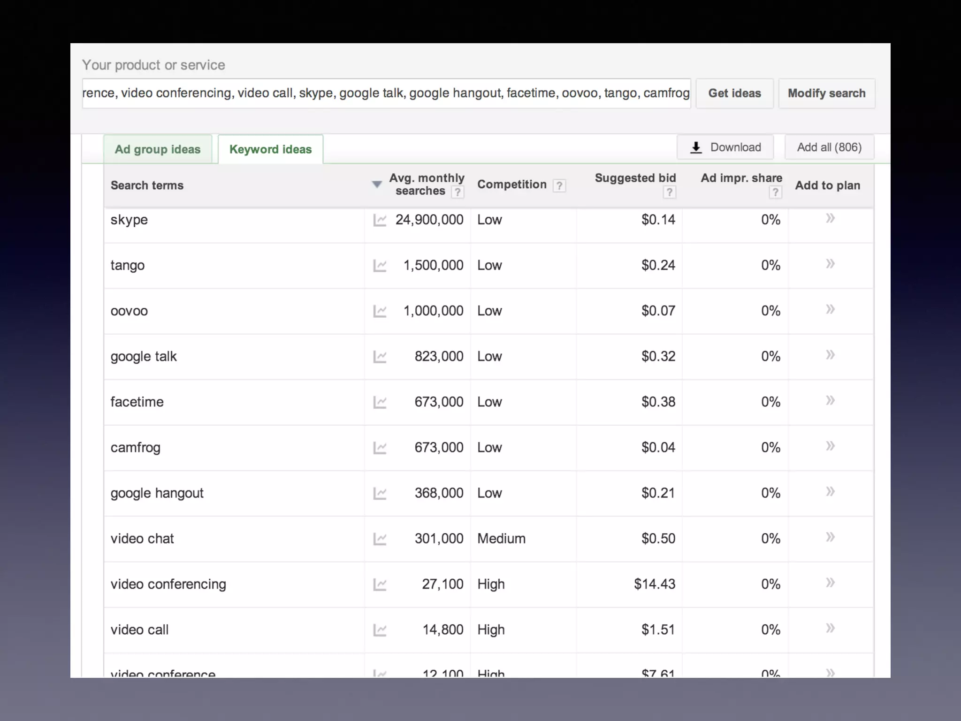Show trend chart for google talk

[380, 357]
